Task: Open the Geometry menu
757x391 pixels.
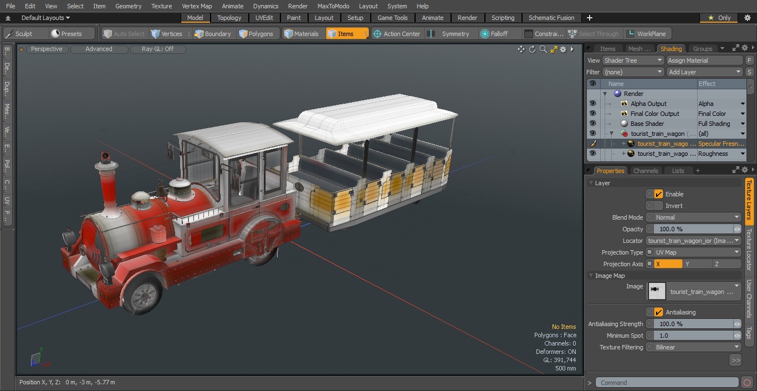Action: tap(128, 6)
